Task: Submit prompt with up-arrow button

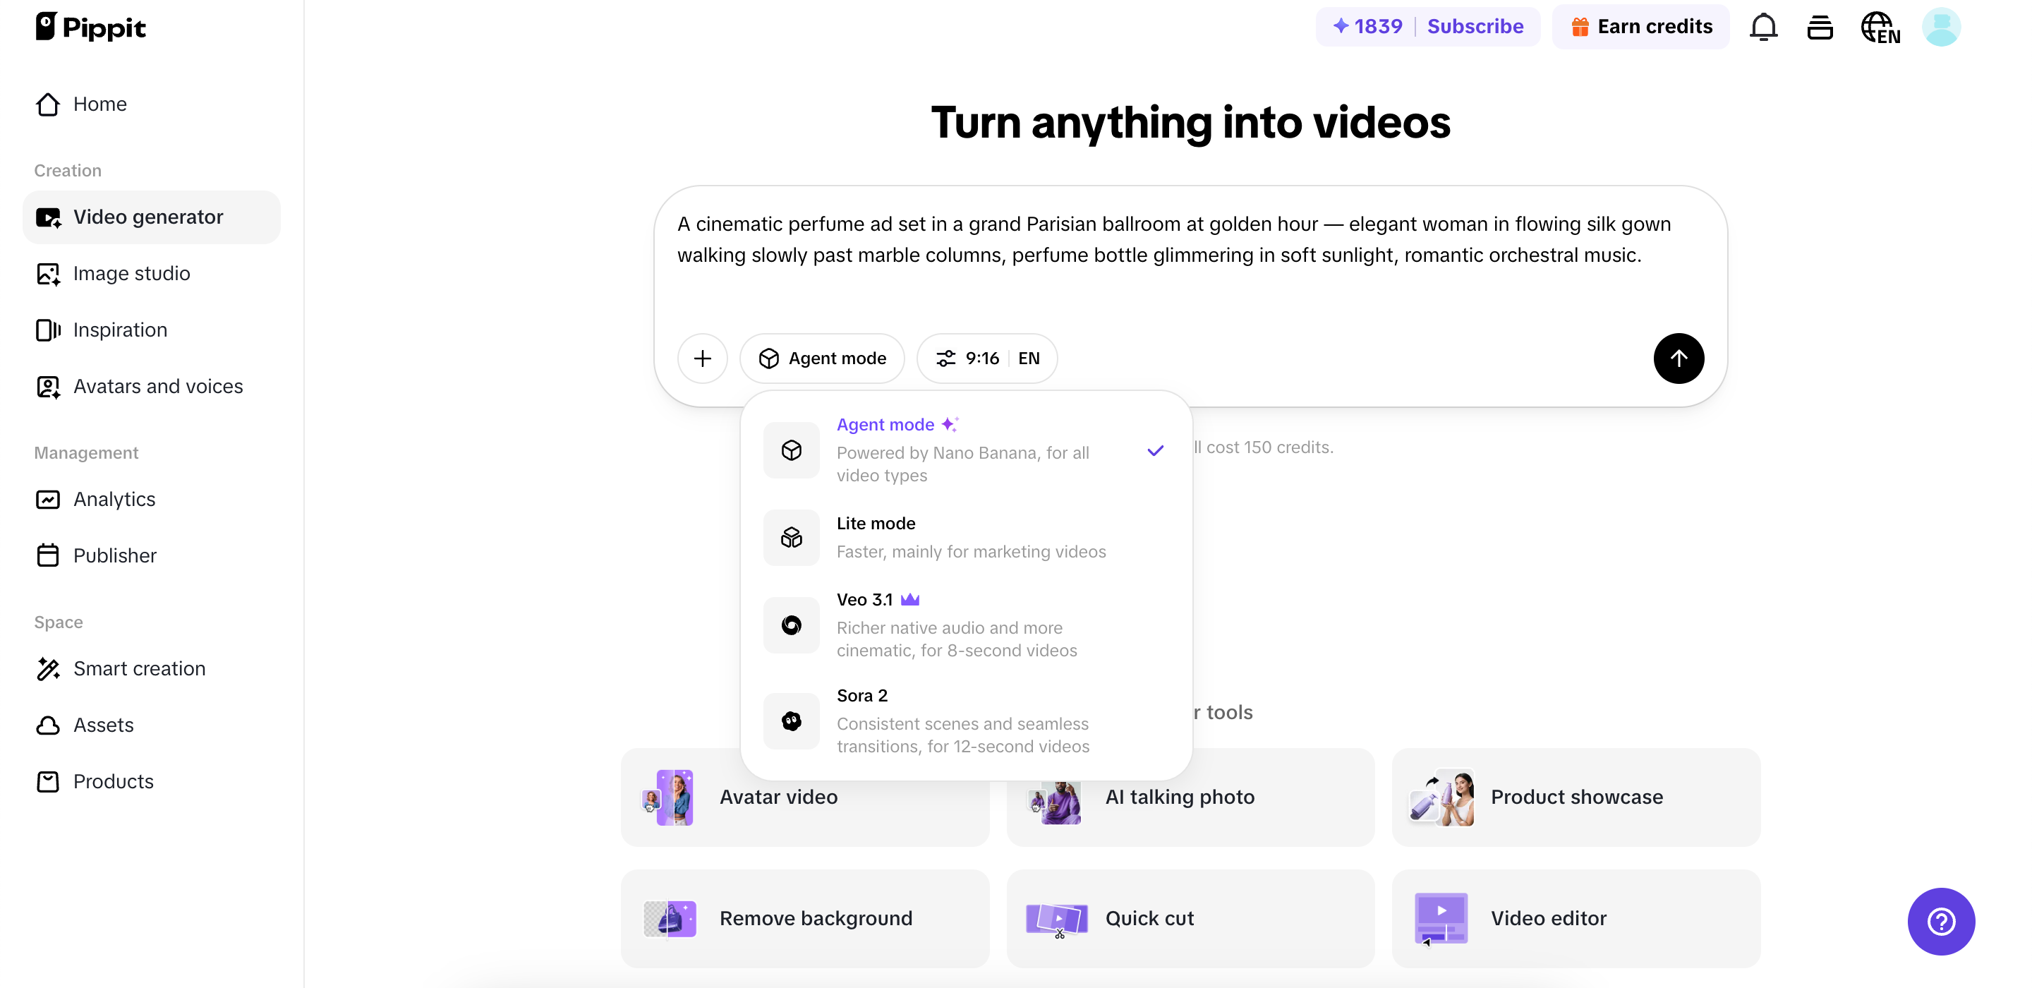Action: [1678, 359]
